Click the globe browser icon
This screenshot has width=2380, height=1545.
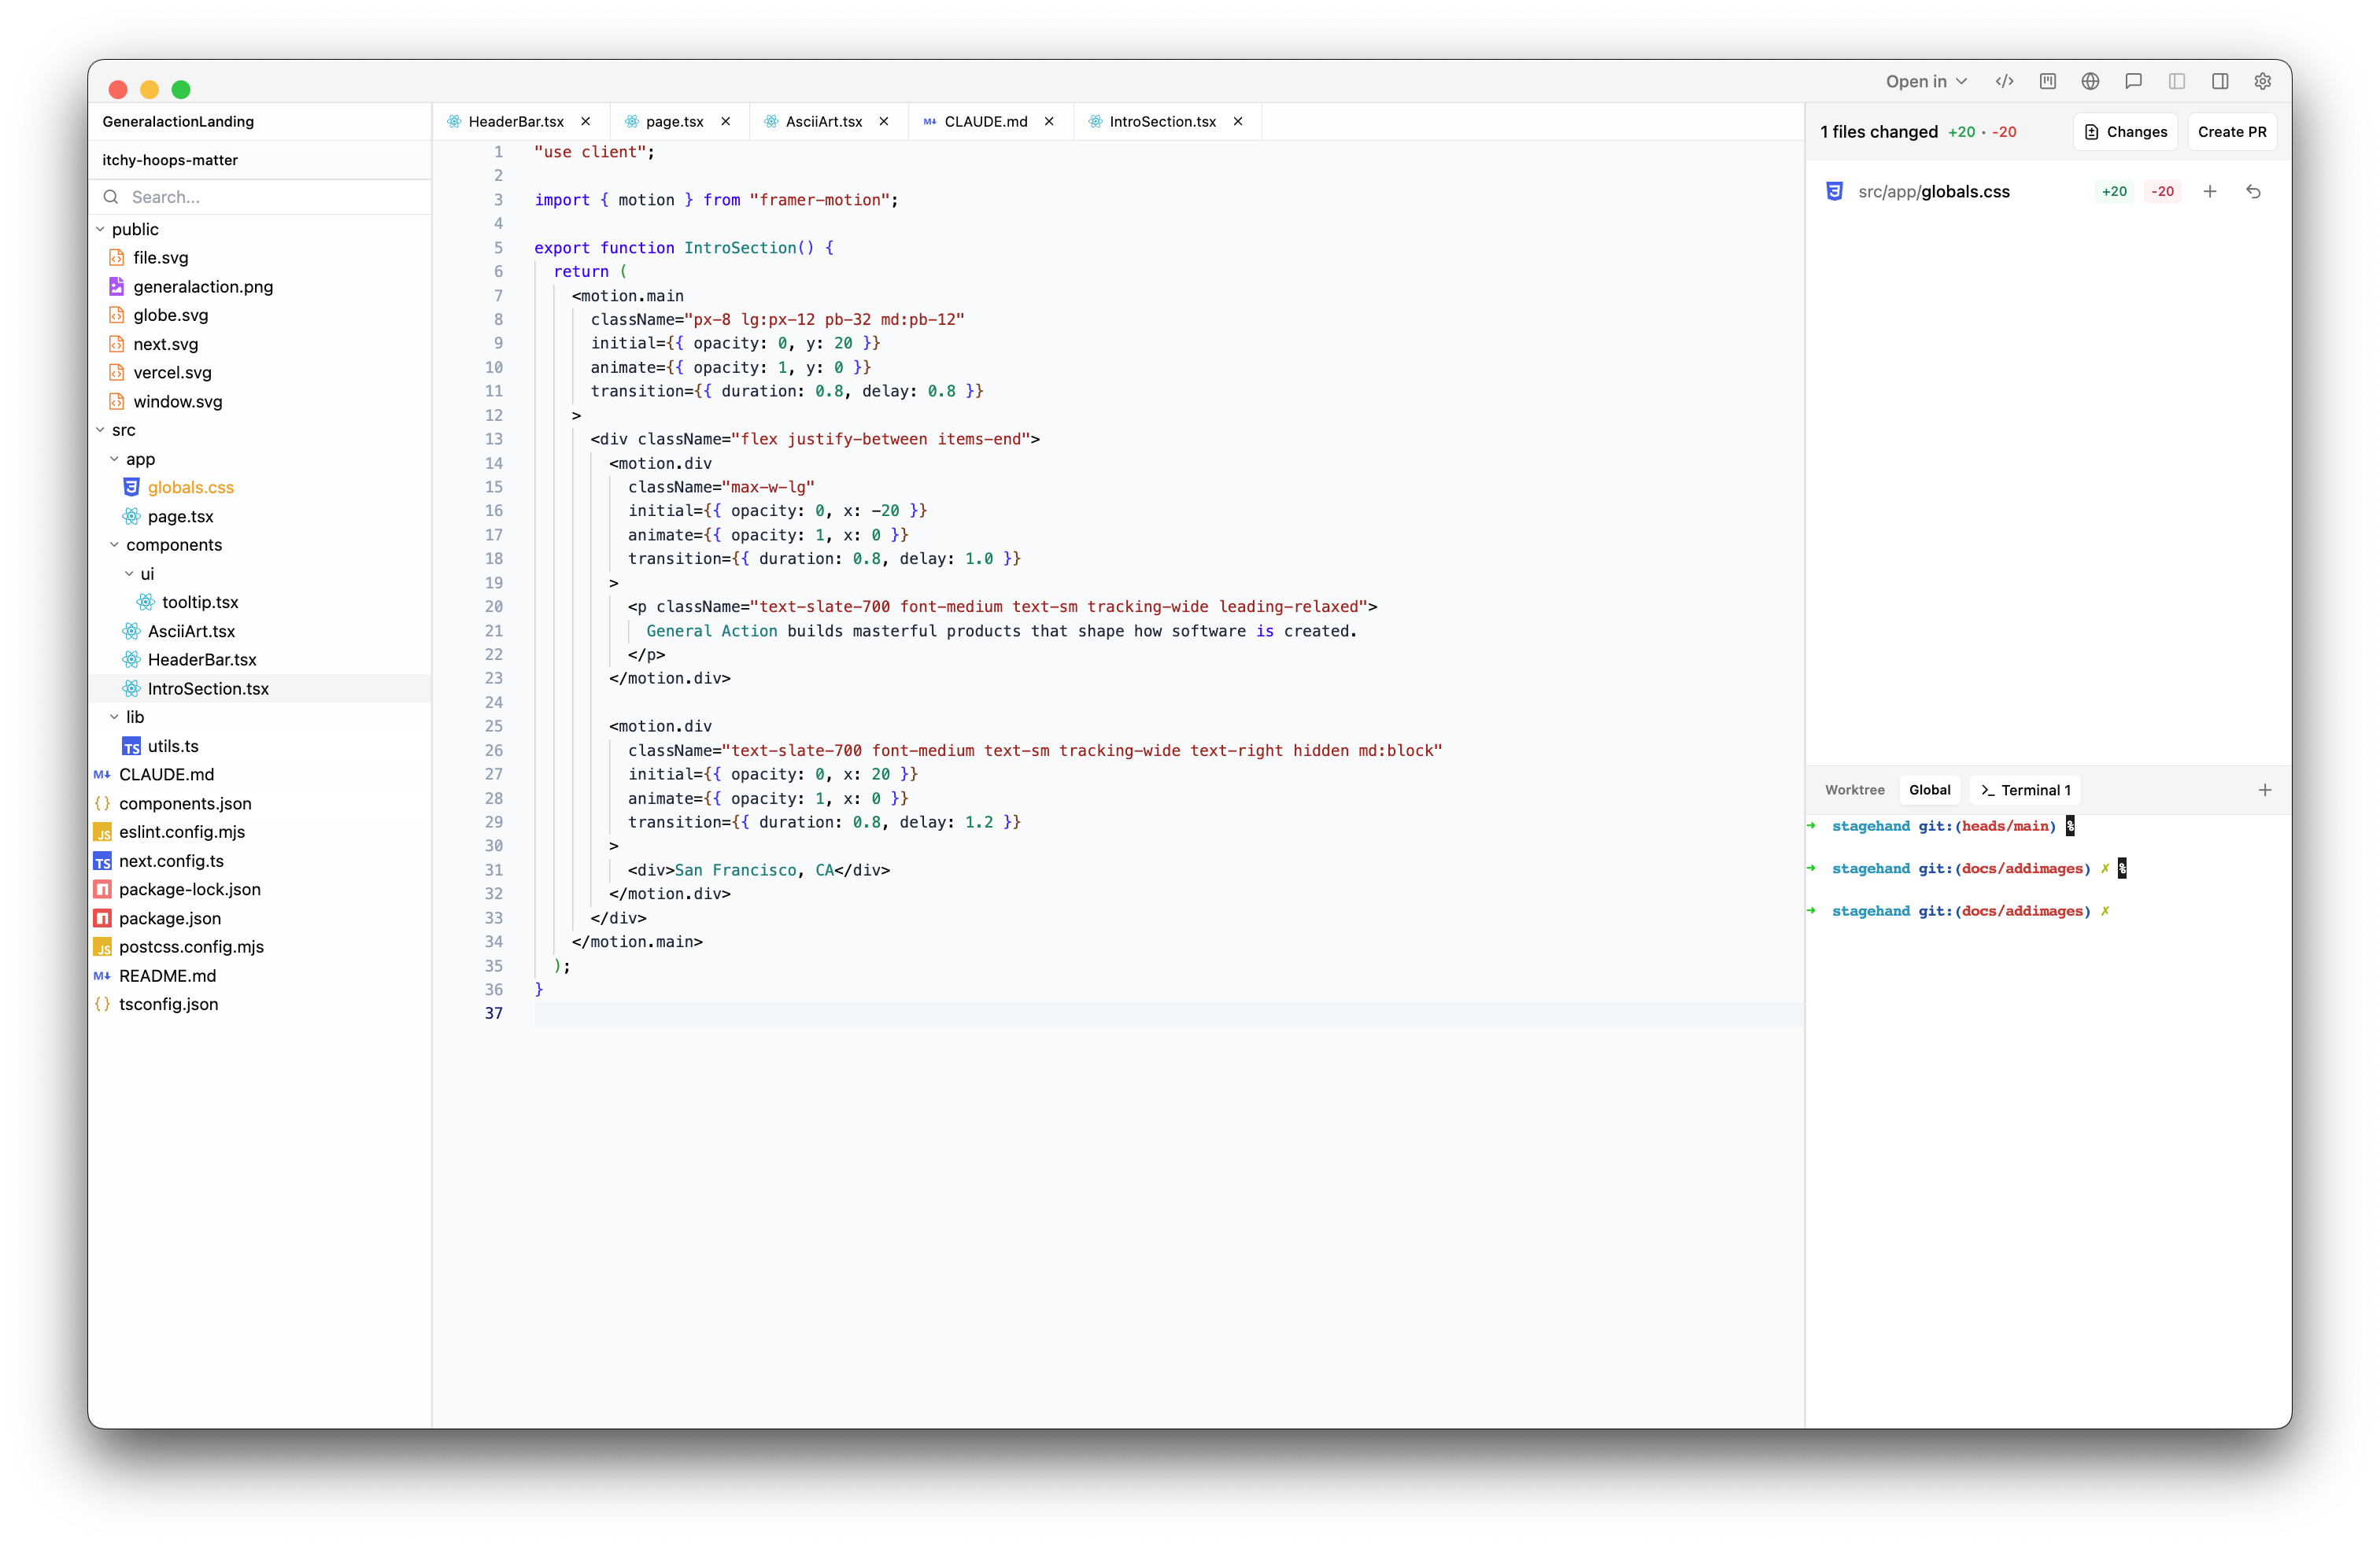2090,82
